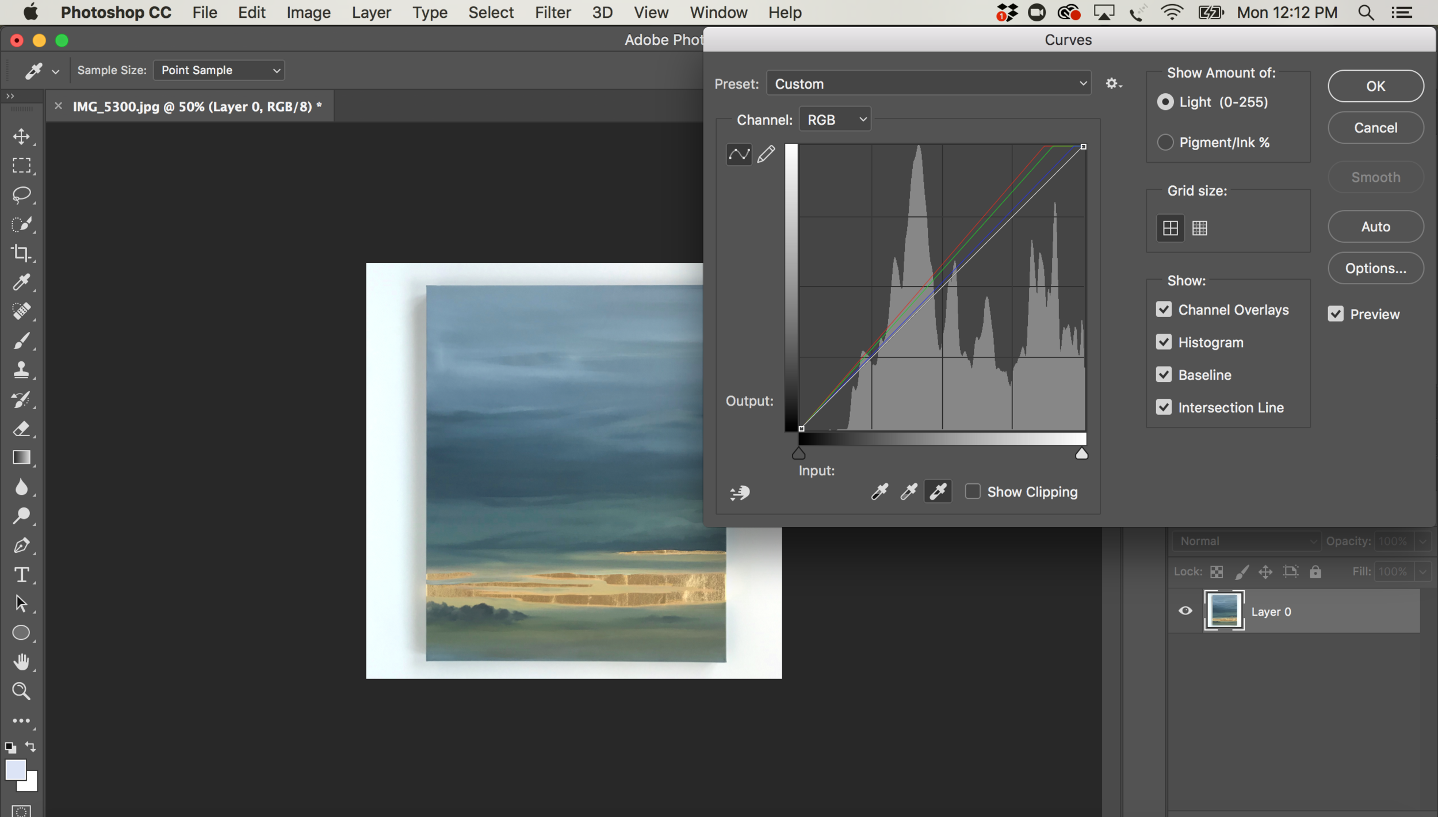
Task: Uncheck Channel Overlays checkbox
Action: click(1164, 310)
